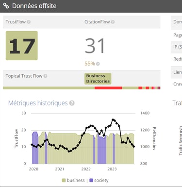Click the Métriques historiques heading
182x187 pixels.
coord(38,103)
